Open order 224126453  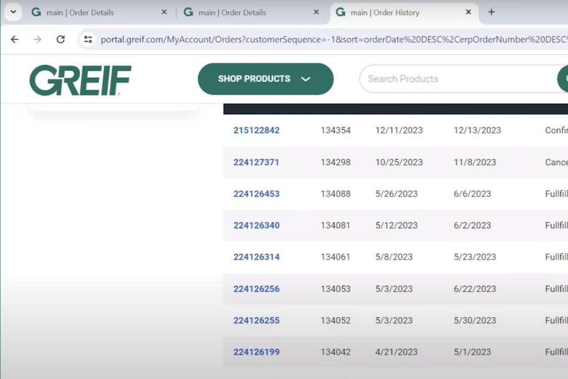pos(256,194)
